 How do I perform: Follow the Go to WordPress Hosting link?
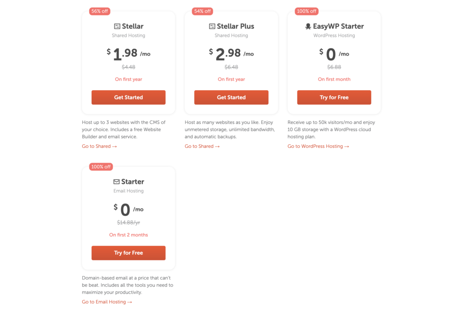click(x=318, y=146)
